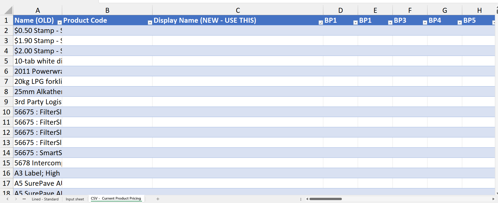This screenshot has width=498, height=203.
Task: Open BP1 filter dropdown in column E
Action: 390,23
